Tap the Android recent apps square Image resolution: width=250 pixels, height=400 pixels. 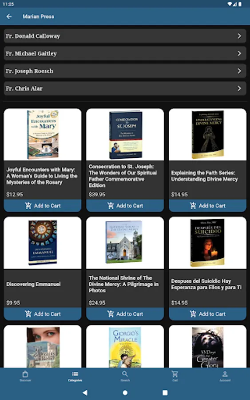click(165, 392)
